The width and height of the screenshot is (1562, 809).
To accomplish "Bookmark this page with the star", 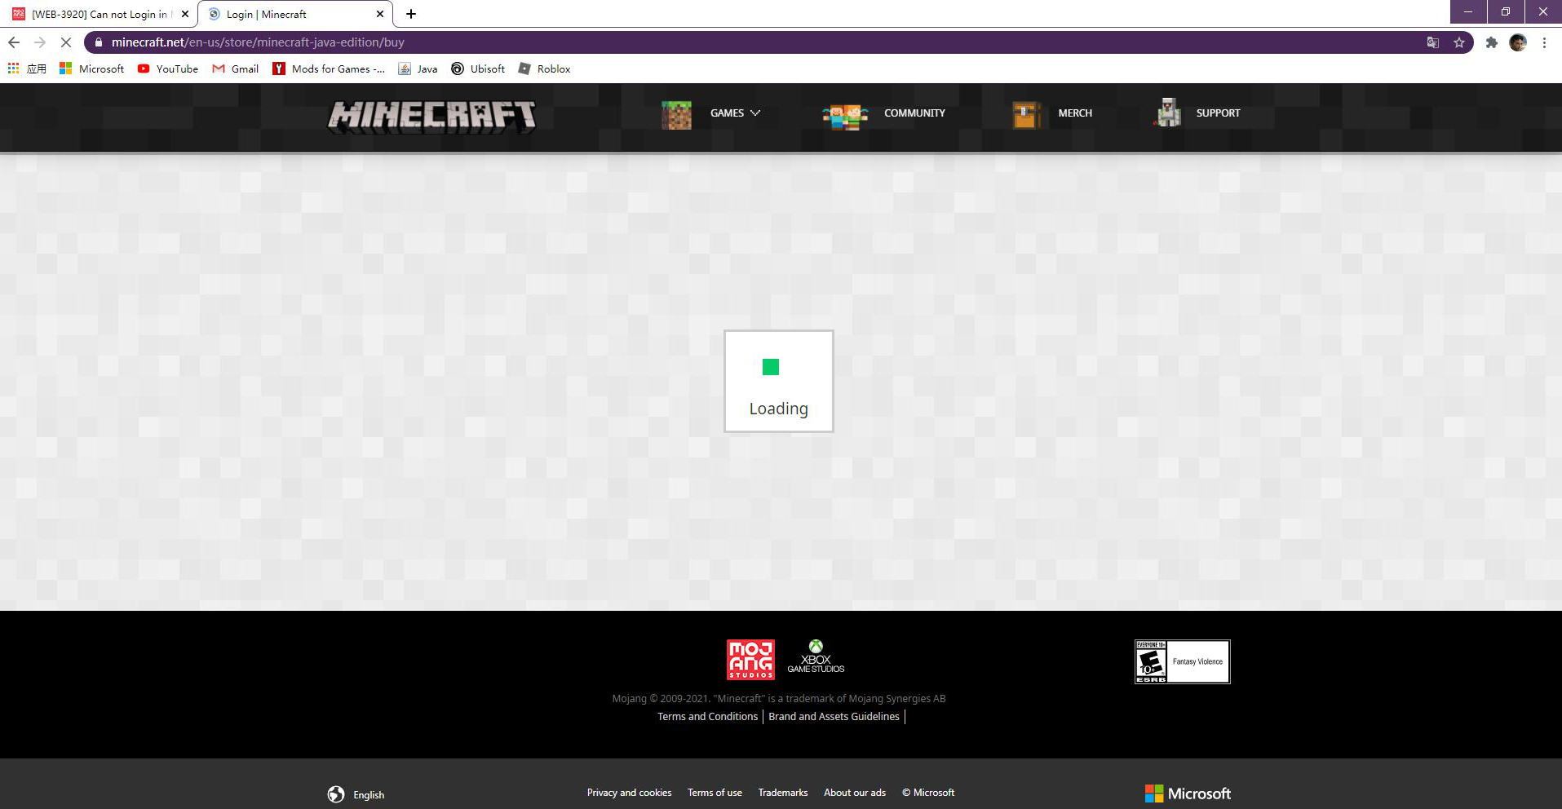I will (1459, 42).
